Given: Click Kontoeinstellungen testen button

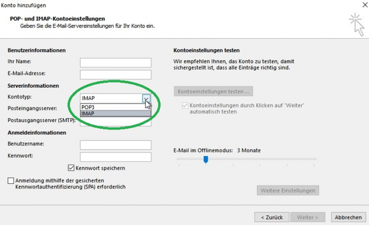Looking at the screenshot, I should pos(213,91).
